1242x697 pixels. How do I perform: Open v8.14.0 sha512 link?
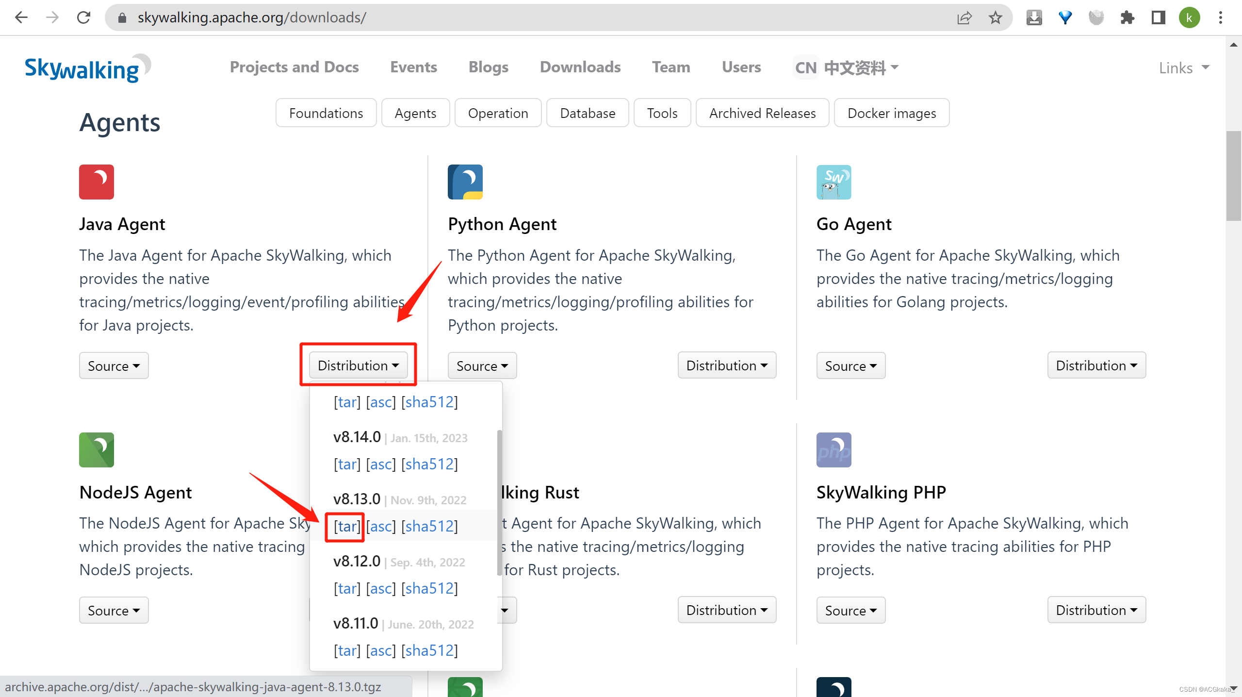(429, 464)
